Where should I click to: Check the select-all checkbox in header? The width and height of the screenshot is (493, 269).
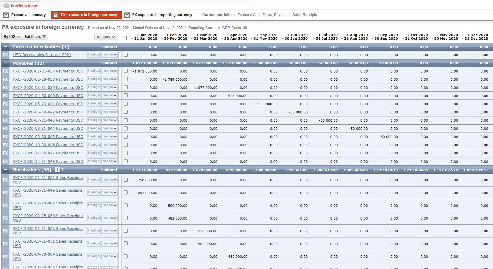[x=125, y=38]
